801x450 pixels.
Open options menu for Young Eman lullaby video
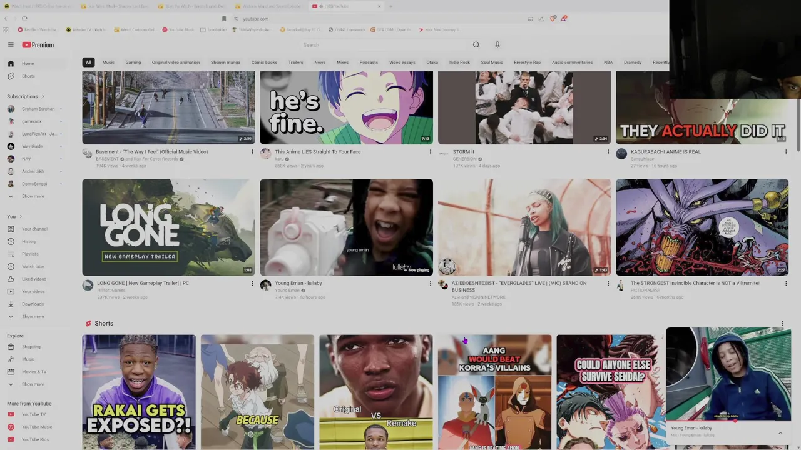point(430,284)
